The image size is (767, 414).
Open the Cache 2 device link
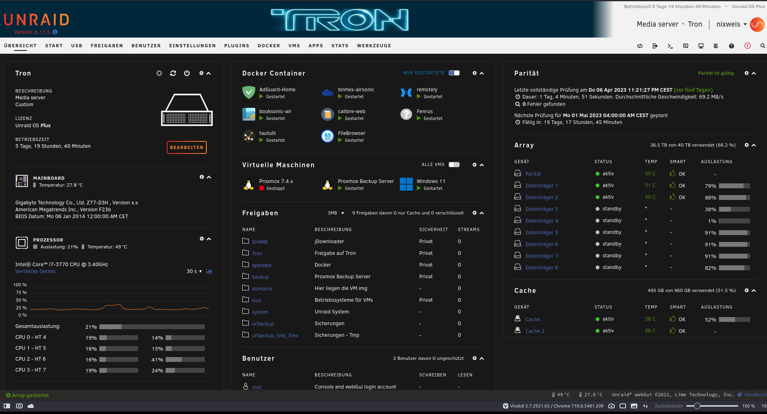(535, 331)
